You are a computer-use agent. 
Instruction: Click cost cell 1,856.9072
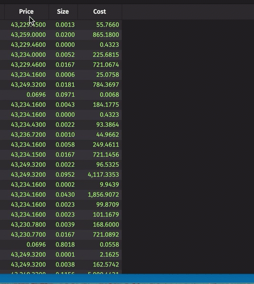103,195
